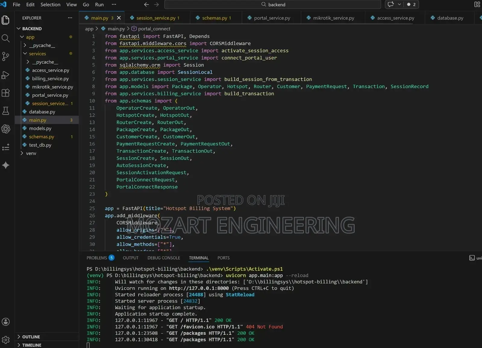Open the chat dropdown arrow in the title bar
The width and height of the screenshot is (482, 348).
399,5
